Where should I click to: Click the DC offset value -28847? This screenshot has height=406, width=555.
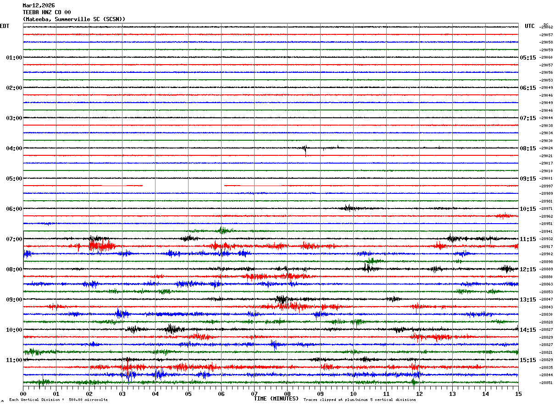[x=546, y=300]
